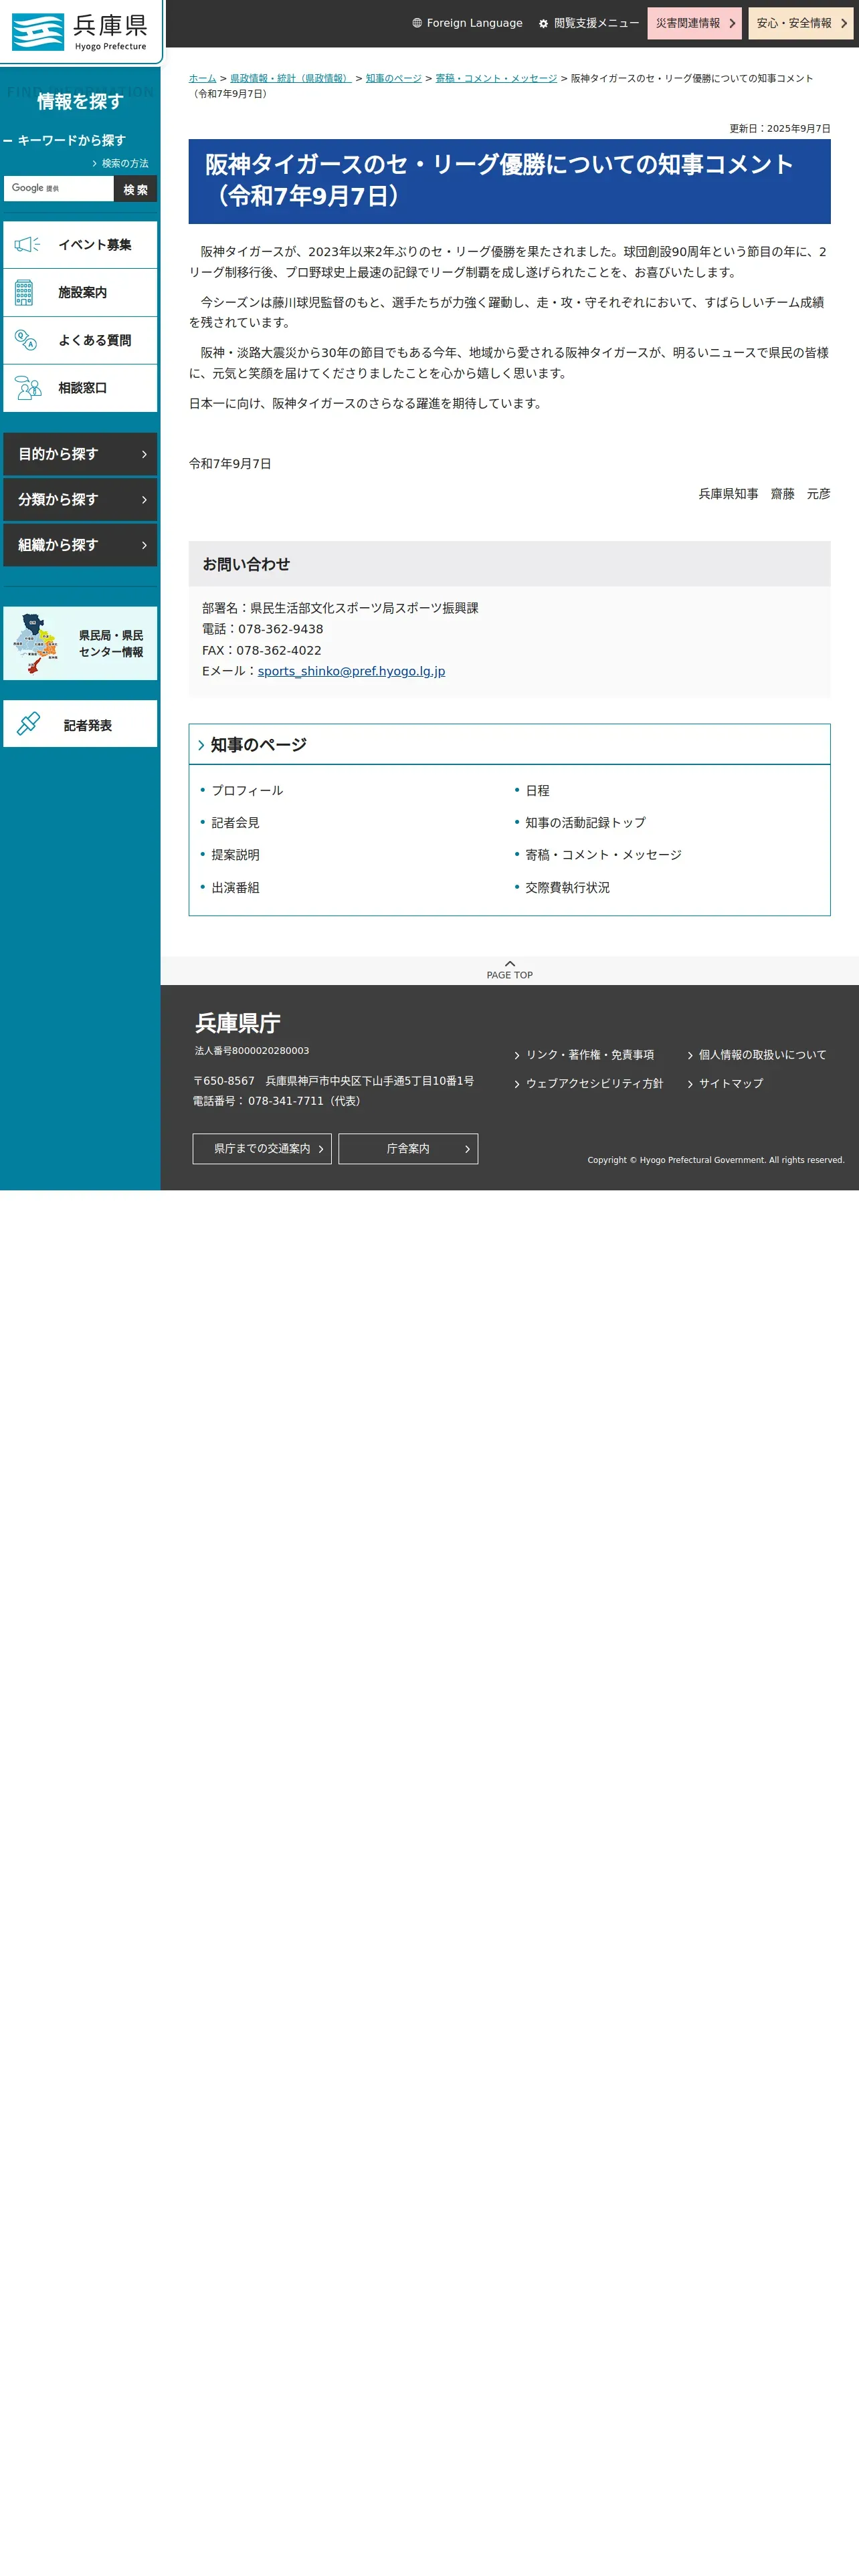The width and height of the screenshot is (859, 2576).
Task: Click 県政情報・統計 breadcrumb link
Action: tap(290, 78)
